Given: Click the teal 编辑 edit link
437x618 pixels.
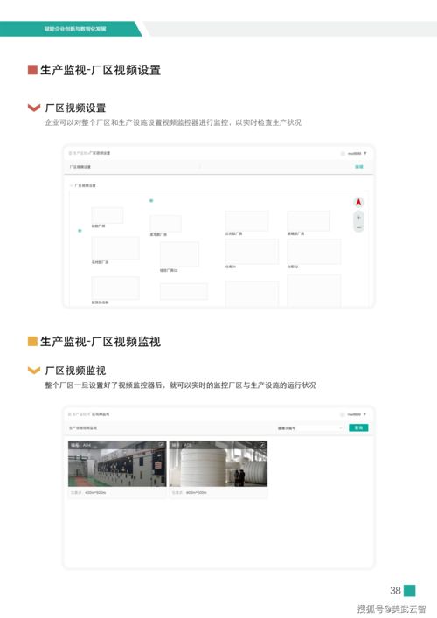Looking at the screenshot, I should pos(359,167).
